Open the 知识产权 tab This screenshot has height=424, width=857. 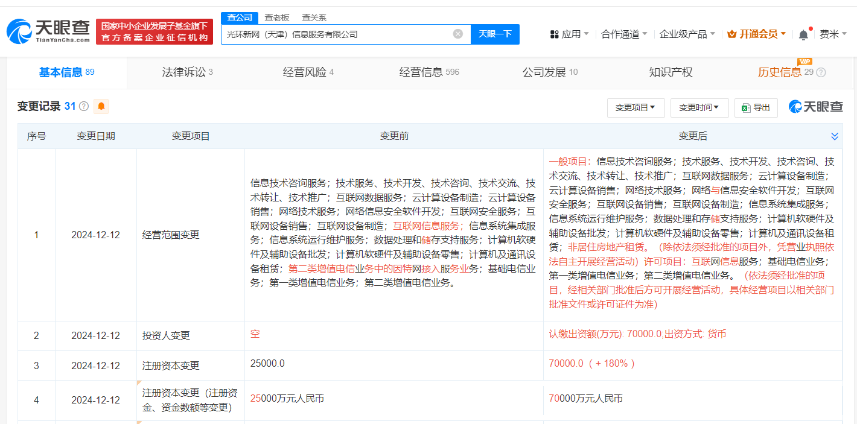(x=671, y=72)
